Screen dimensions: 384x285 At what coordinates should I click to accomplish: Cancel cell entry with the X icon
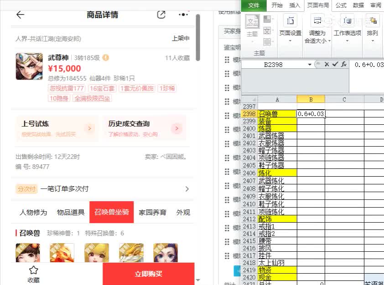tap(327, 65)
